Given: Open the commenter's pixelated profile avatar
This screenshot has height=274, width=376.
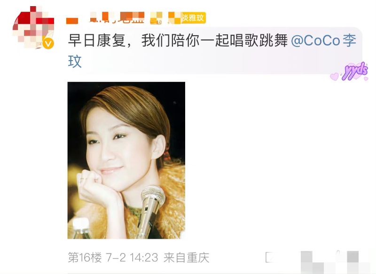Looking at the screenshot, I should [33, 28].
